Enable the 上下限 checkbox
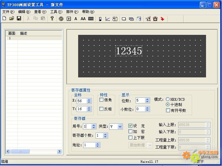 (131, 137)
